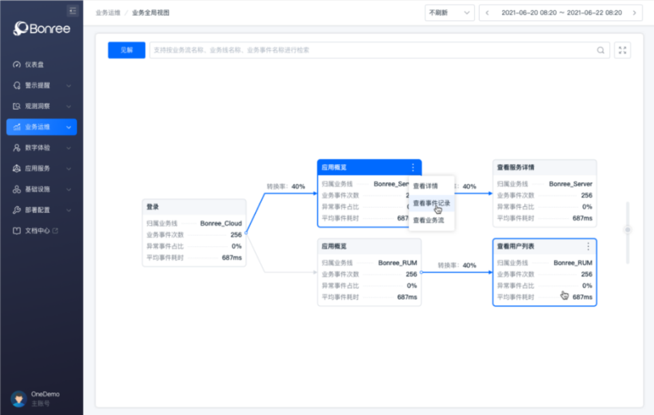Click the fullscreen icon beside the search bar
Image resolution: width=654 pixels, height=415 pixels.
pyautogui.click(x=622, y=50)
